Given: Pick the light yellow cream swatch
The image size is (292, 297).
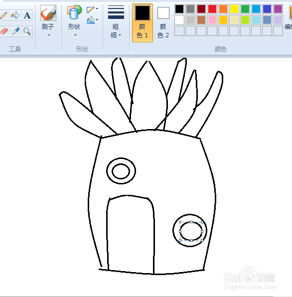Looking at the screenshot, I should tap(234, 20).
